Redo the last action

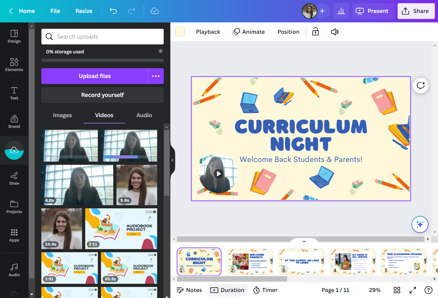coord(132,11)
